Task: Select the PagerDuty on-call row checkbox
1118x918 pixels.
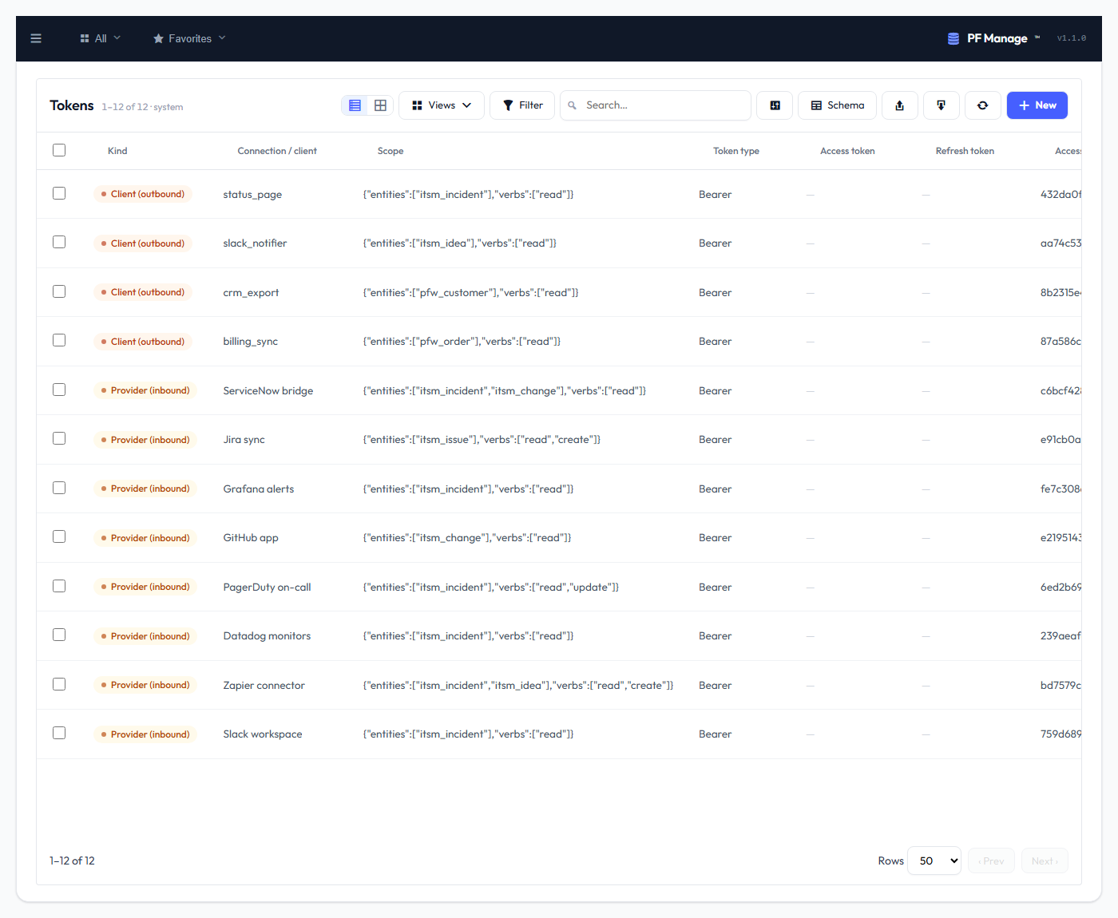Action: tap(59, 586)
